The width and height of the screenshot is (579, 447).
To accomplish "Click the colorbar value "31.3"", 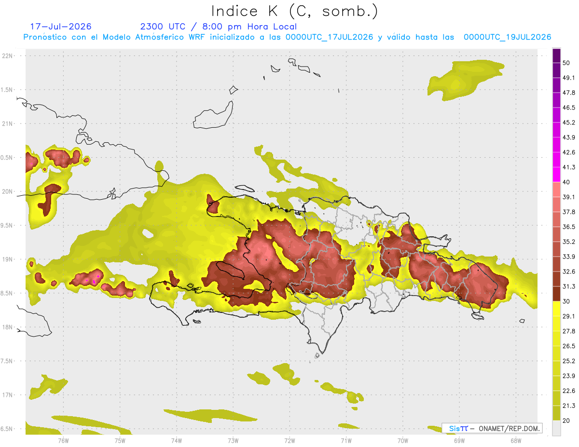I will point(568,287).
